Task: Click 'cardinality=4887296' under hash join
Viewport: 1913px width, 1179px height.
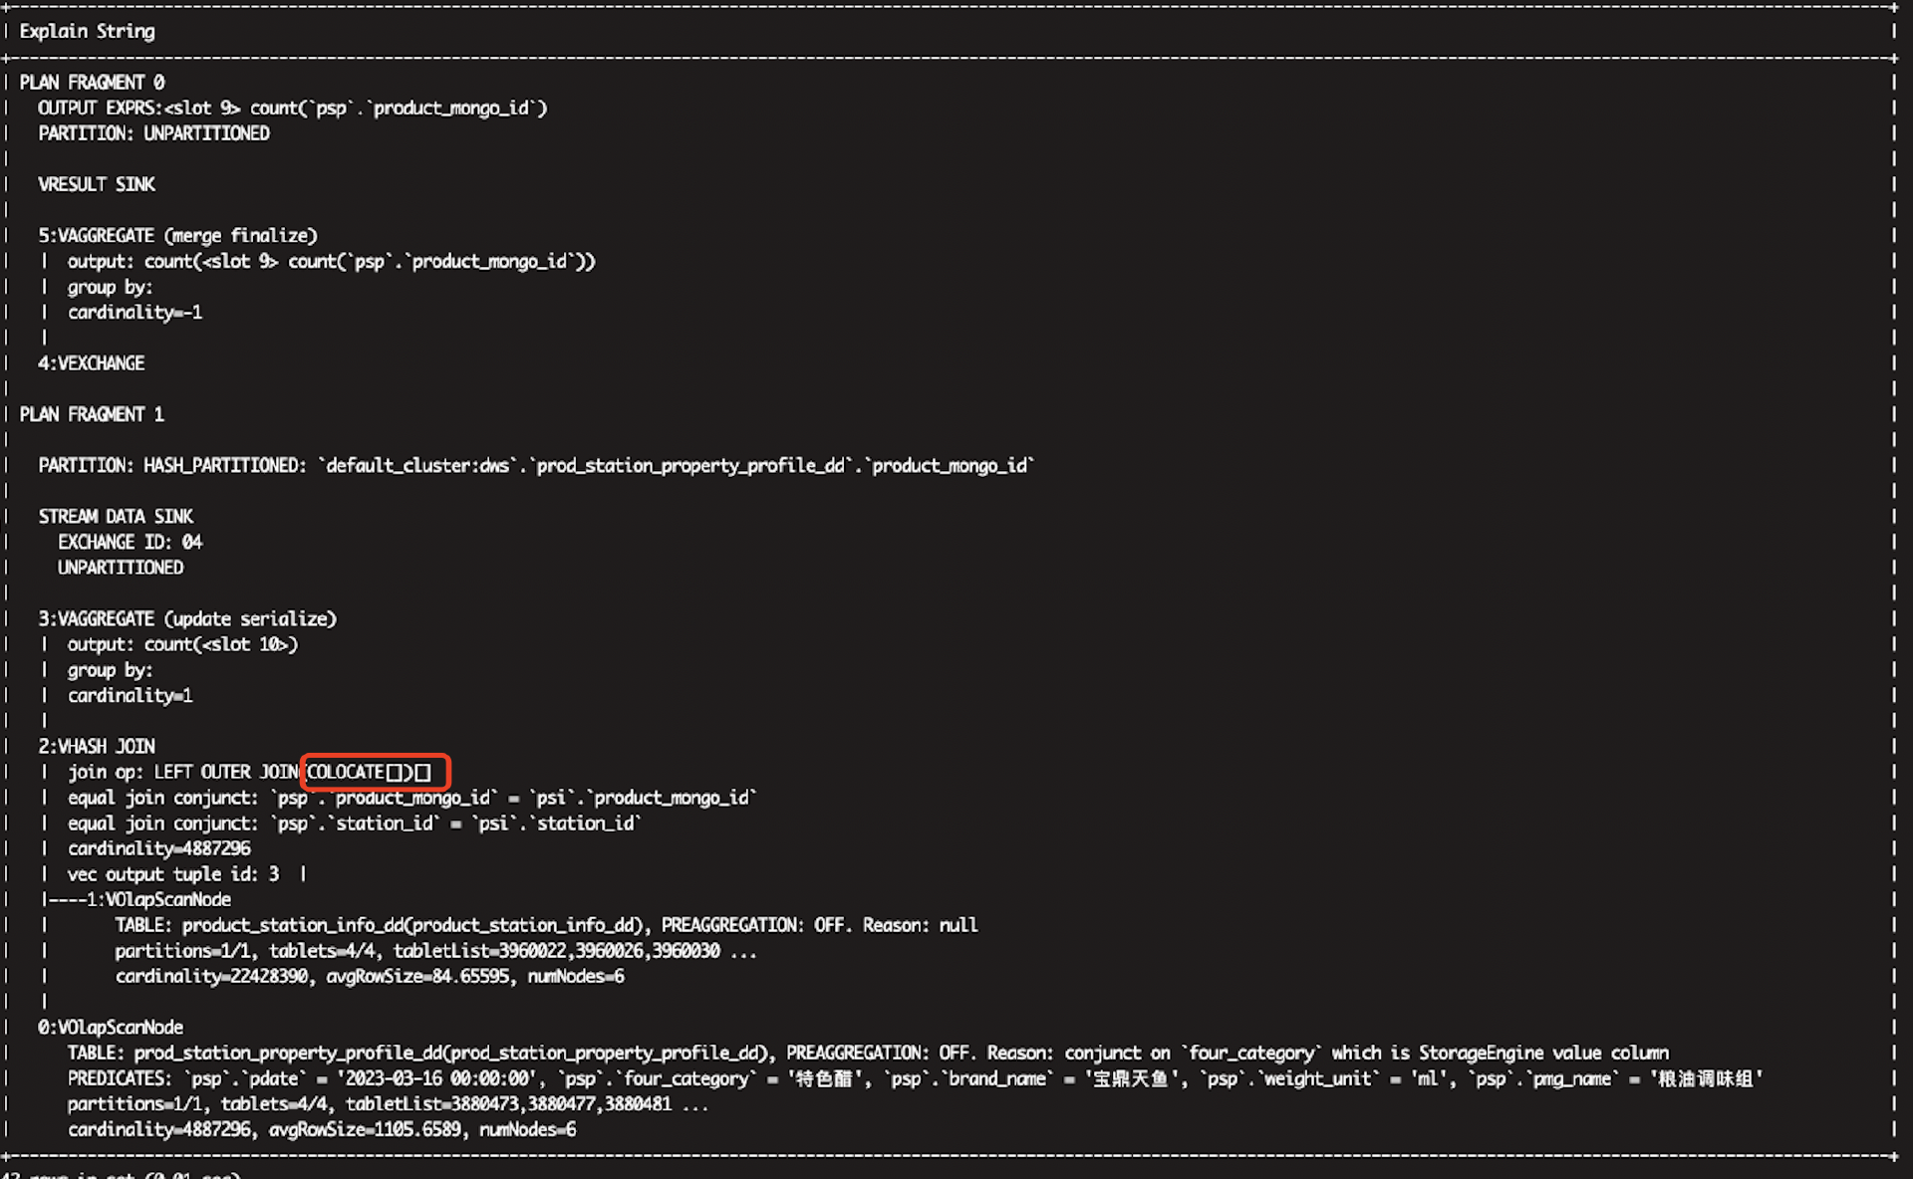Action: point(158,848)
